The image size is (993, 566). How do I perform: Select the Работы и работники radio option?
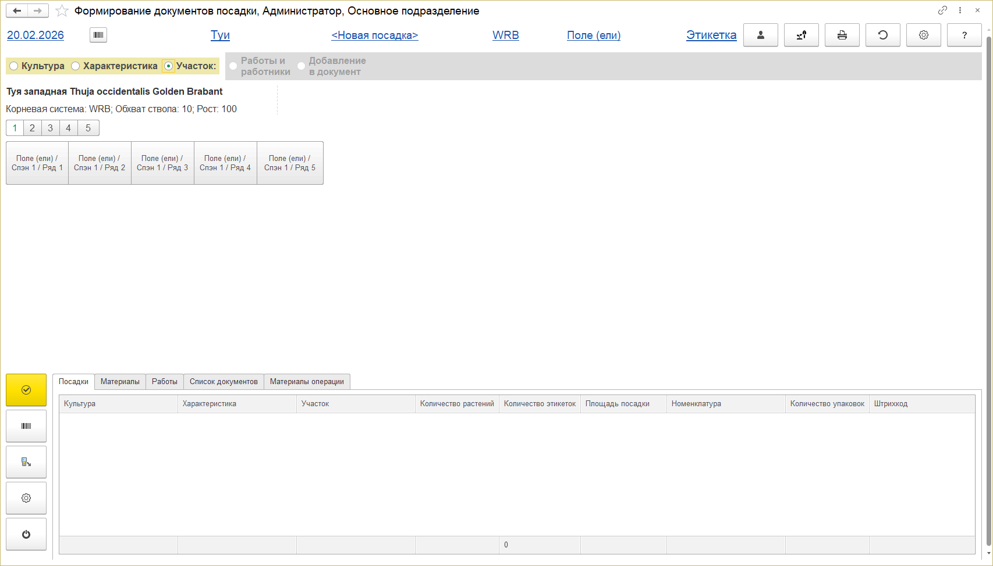233,66
